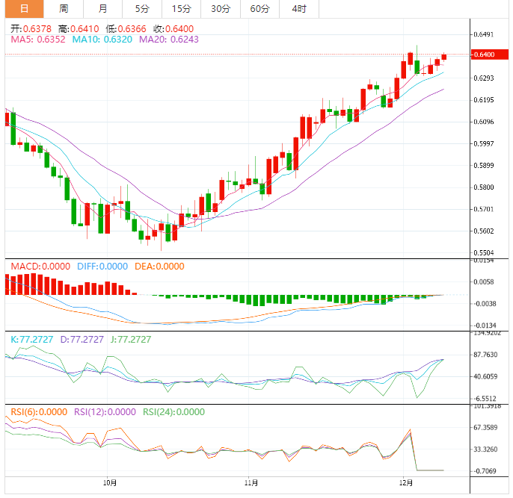The height and width of the screenshot is (498, 513).
Task: Click the 0.6195 price axis label
Action: (484, 100)
